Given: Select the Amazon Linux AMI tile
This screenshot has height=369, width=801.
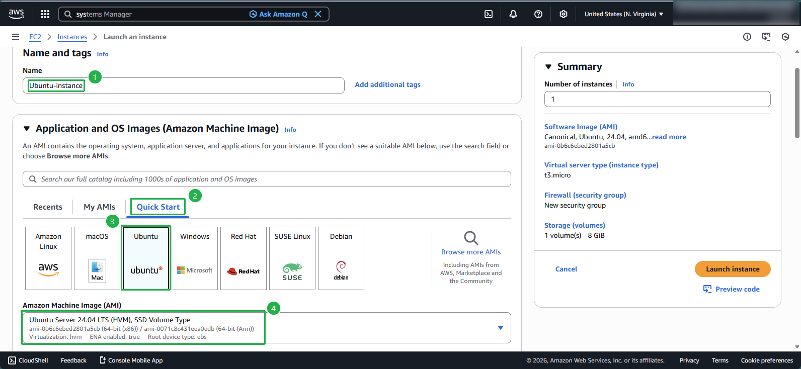Looking at the screenshot, I should click(48, 258).
